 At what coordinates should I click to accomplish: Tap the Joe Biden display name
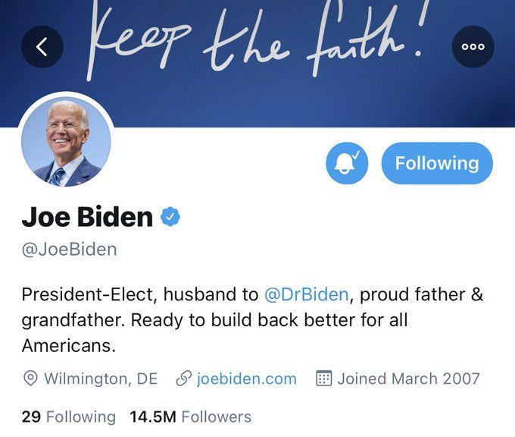coord(87,216)
